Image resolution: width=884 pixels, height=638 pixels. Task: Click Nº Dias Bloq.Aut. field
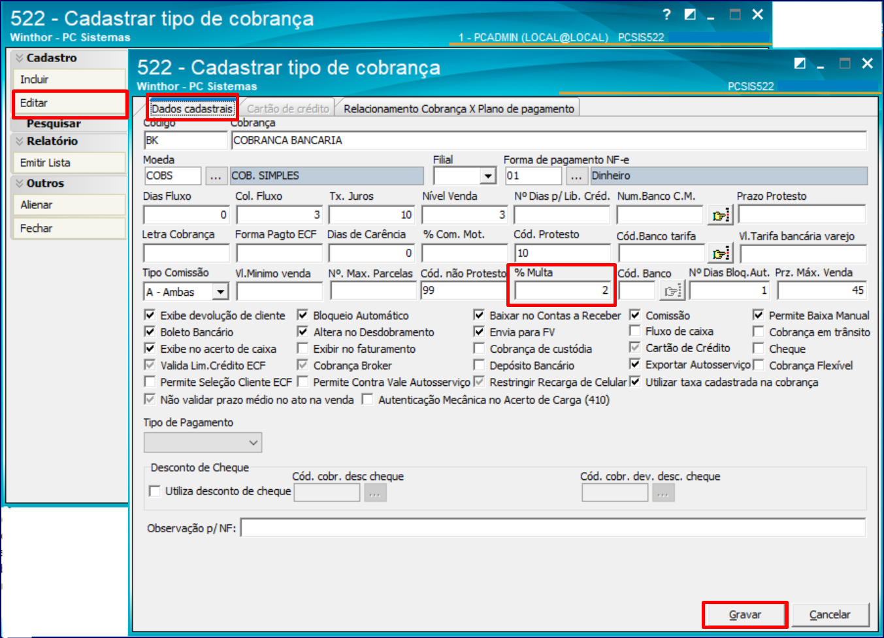tap(730, 291)
